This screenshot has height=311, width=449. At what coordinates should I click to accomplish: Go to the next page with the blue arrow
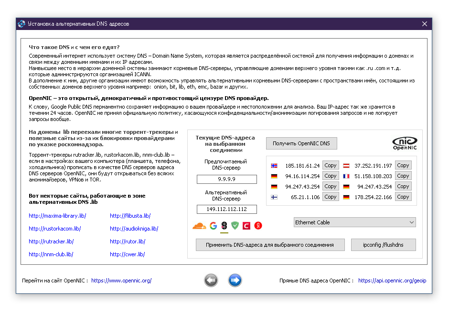click(x=235, y=281)
